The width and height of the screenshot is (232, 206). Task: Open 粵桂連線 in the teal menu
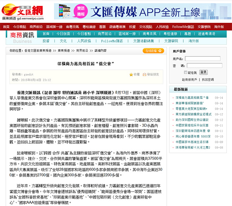pyautogui.click(x=170, y=34)
